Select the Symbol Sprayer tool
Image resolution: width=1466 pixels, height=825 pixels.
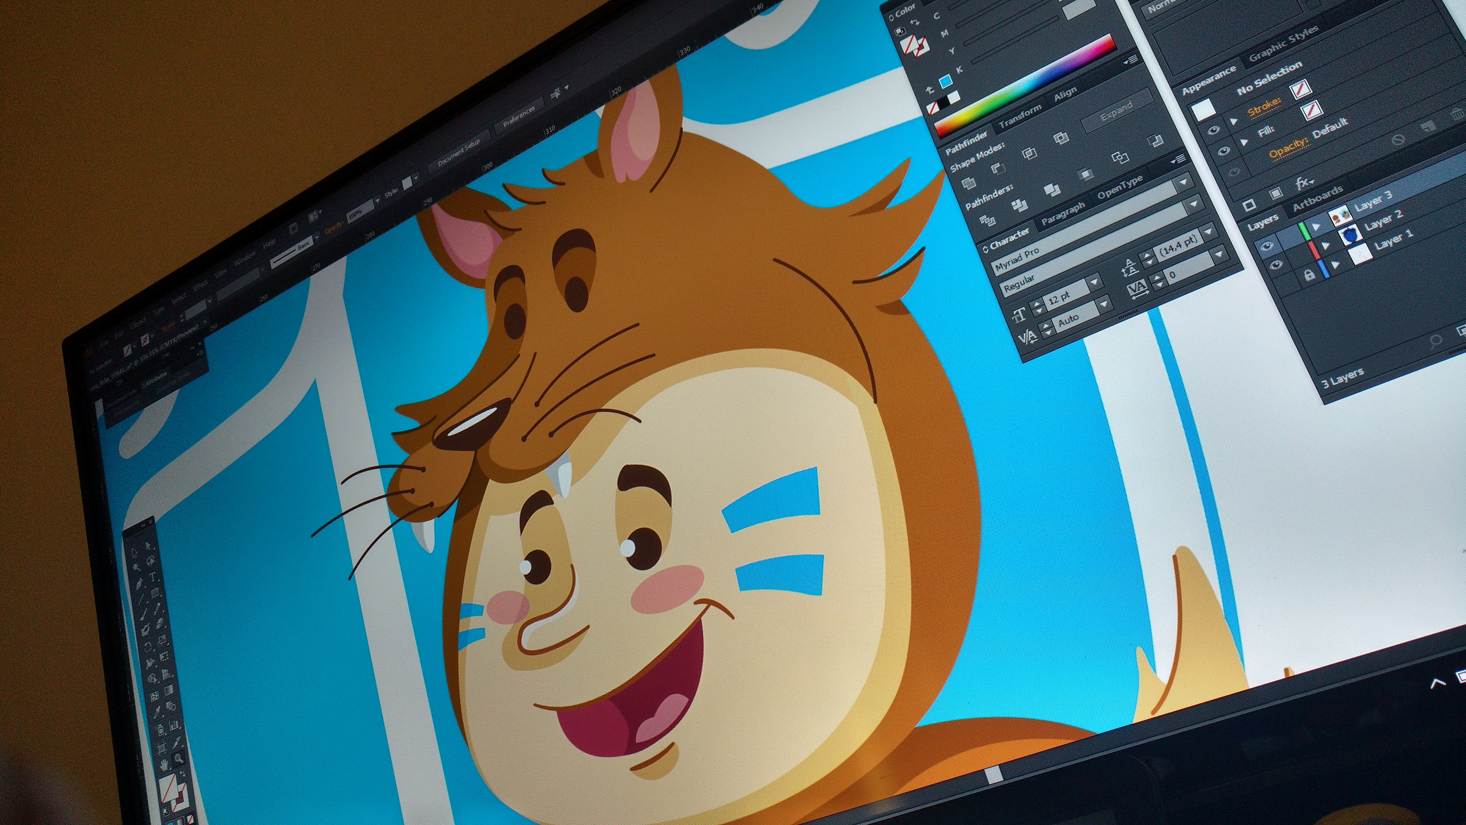tap(160, 730)
